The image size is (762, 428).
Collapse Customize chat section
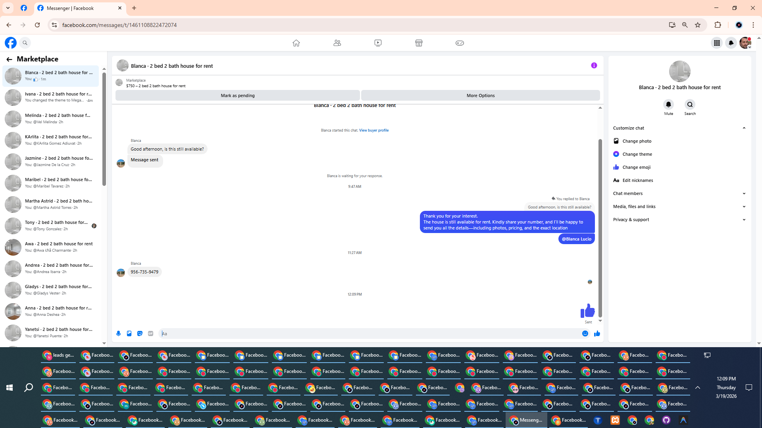pos(744,128)
